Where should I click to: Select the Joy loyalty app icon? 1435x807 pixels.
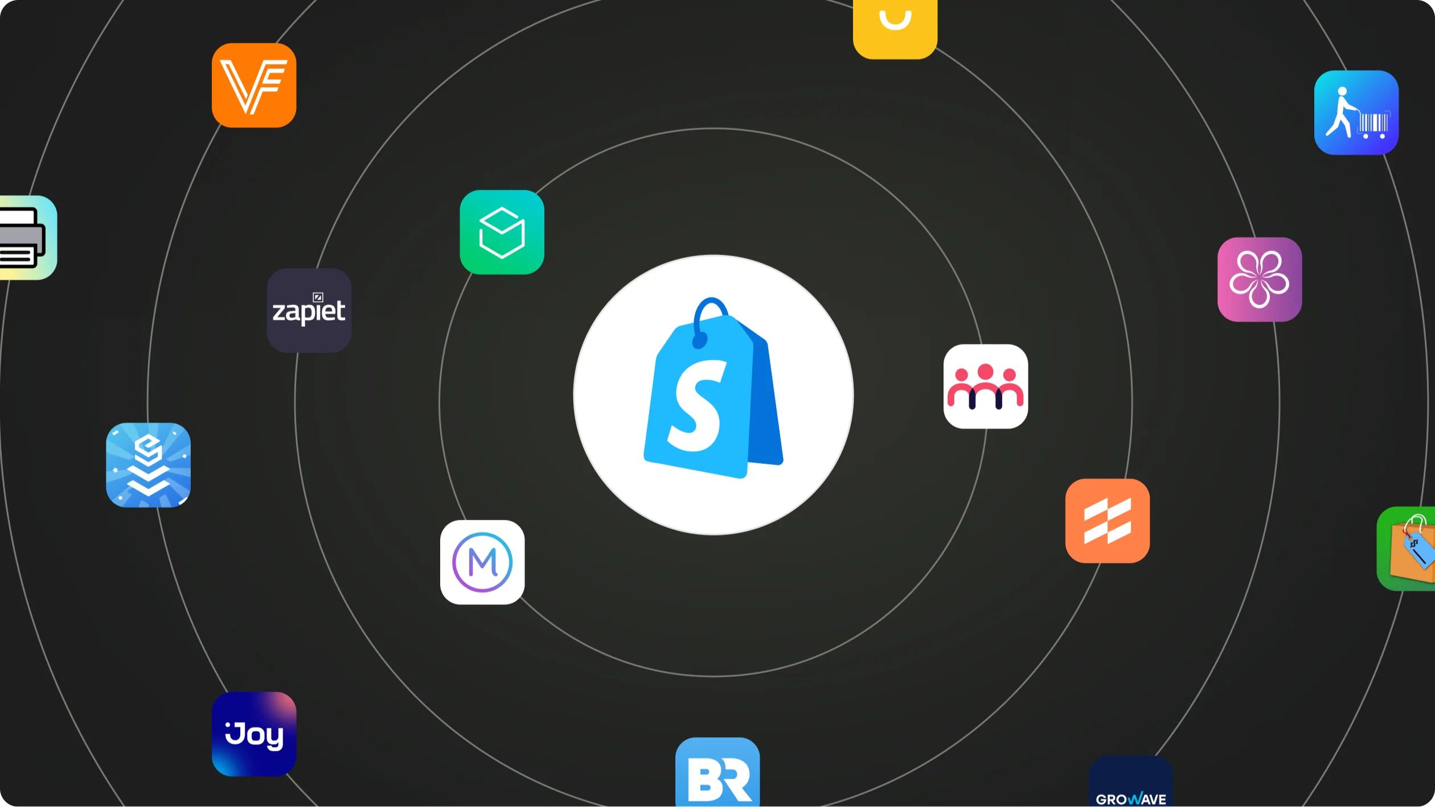click(x=253, y=734)
